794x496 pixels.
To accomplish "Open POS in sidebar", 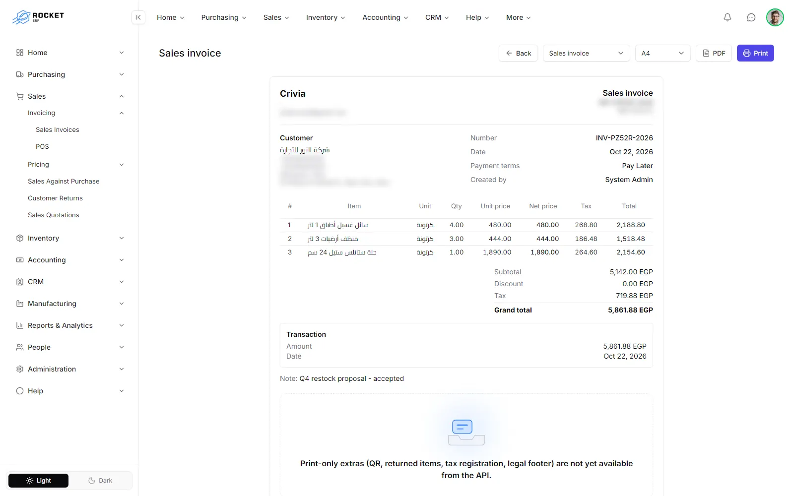I will pyautogui.click(x=42, y=147).
